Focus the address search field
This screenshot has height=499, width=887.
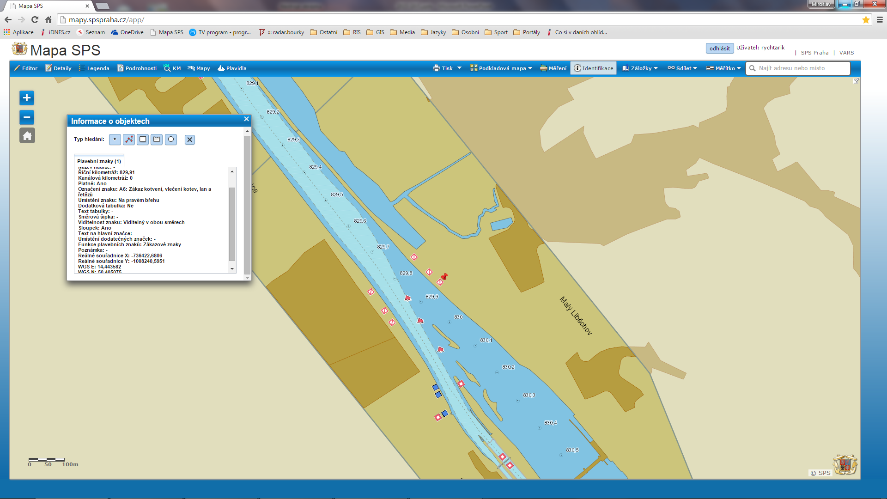point(798,68)
